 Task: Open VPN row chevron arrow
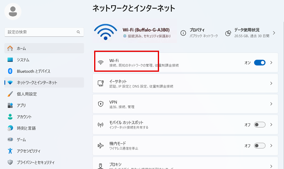271,104
